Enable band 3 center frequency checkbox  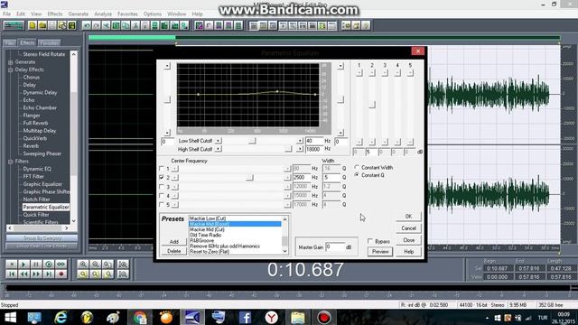162,187
